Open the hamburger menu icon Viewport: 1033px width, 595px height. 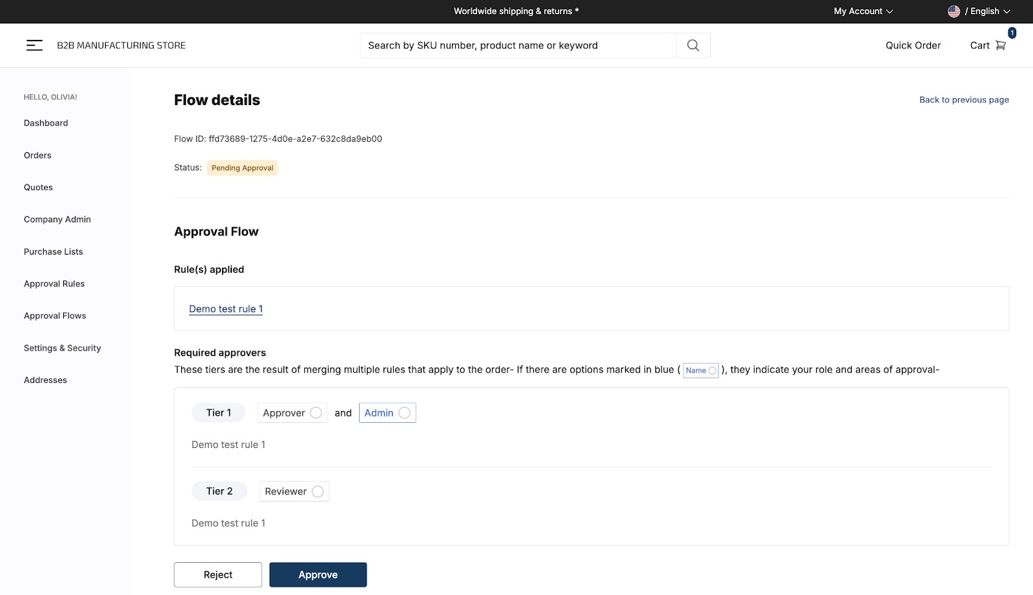coord(34,45)
